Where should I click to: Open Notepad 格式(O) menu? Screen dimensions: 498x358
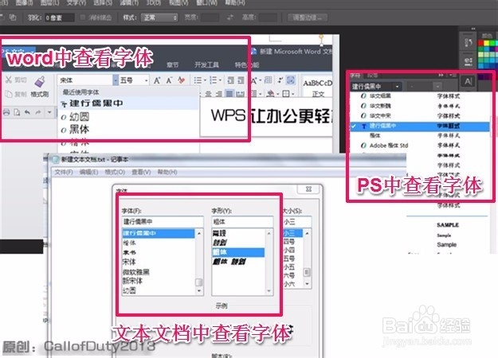[115, 172]
